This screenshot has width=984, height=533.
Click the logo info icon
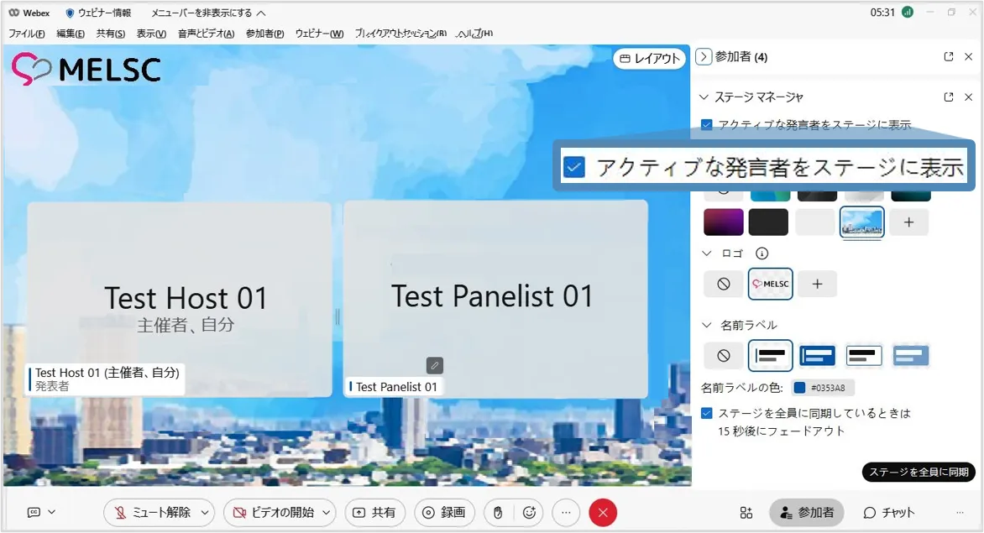coord(762,253)
